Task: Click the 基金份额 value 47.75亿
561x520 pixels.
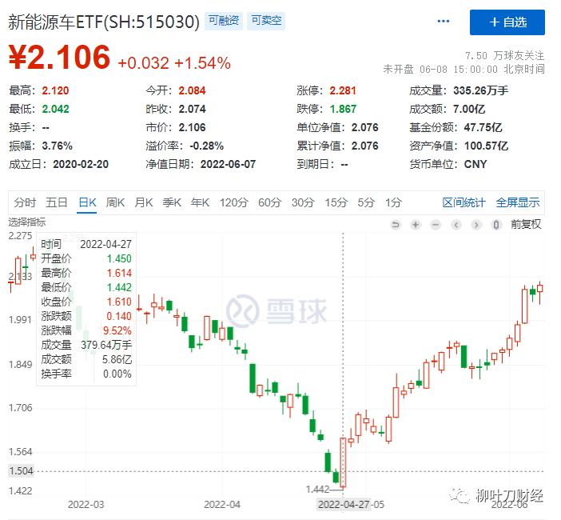Action: 483,127
